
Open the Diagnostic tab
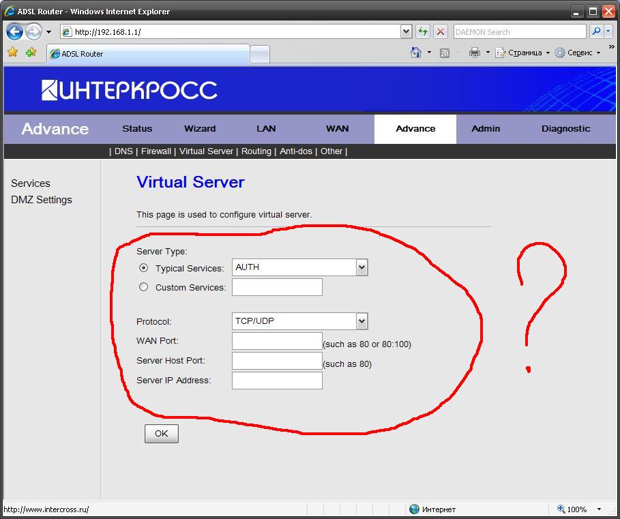pos(565,128)
